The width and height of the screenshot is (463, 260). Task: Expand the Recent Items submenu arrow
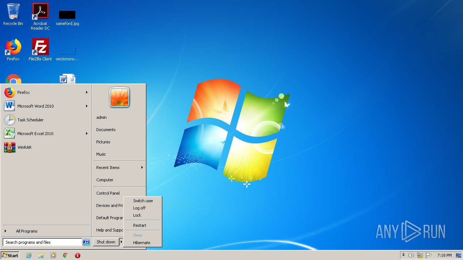coord(142,168)
